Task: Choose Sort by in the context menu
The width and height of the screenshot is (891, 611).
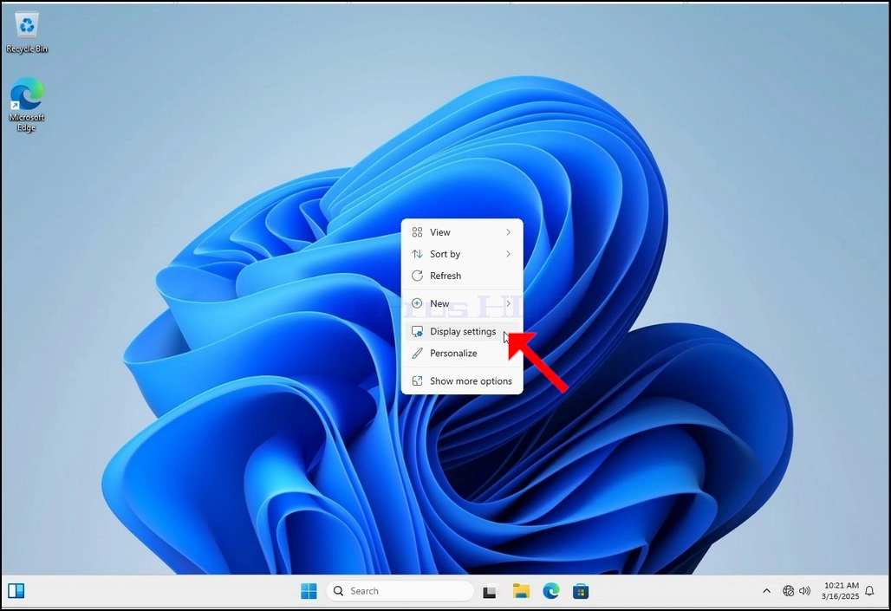Action: pos(462,253)
